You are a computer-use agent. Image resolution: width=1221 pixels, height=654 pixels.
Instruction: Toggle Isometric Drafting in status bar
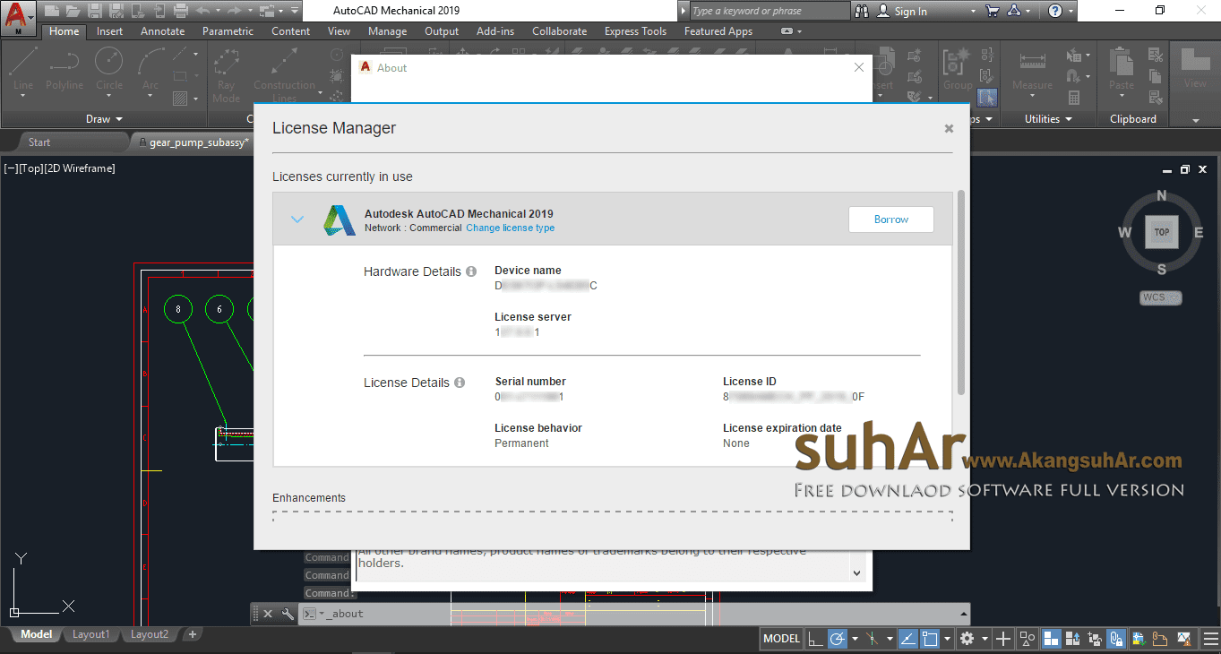coord(872,639)
